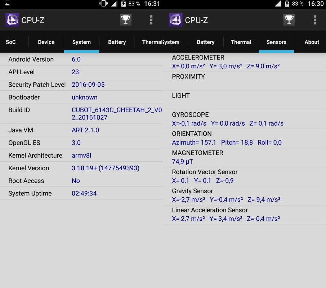
Task: Tap MAGNETOMETER value 74,9 µT
Action: pos(183,162)
